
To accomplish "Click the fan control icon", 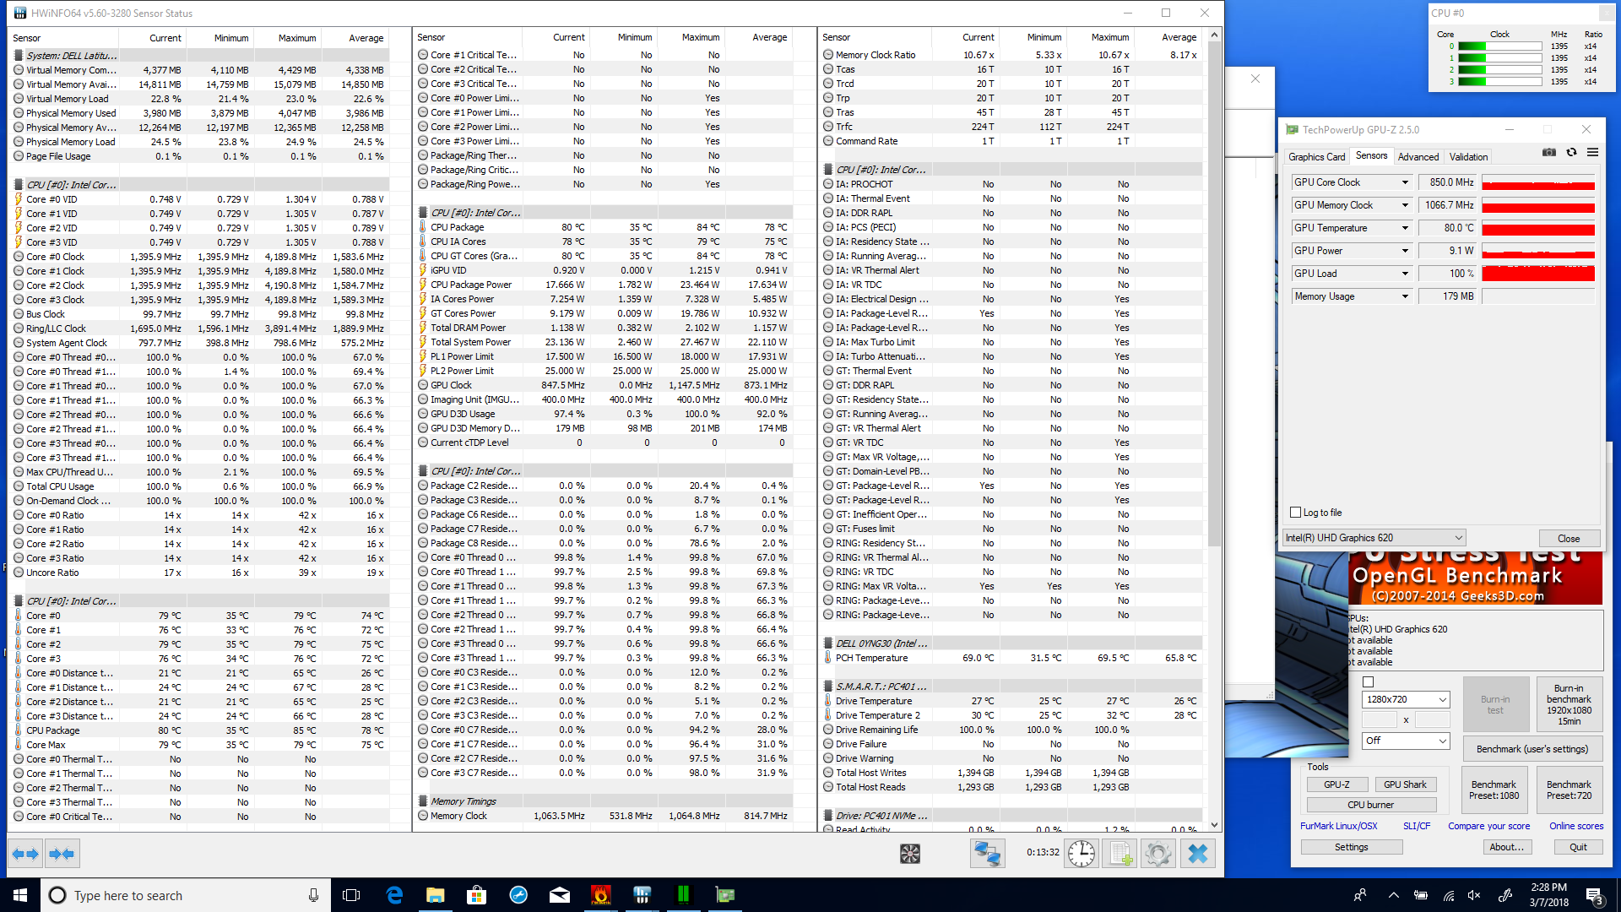I will pyautogui.click(x=909, y=854).
